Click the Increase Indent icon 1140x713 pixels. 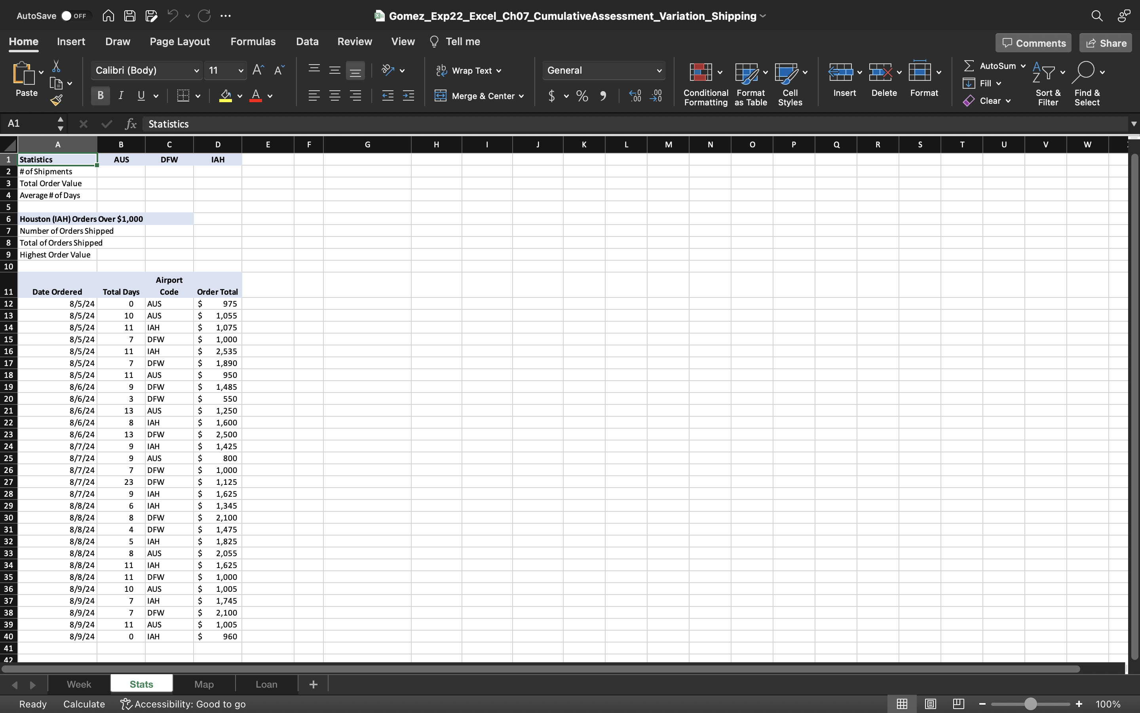tap(408, 96)
